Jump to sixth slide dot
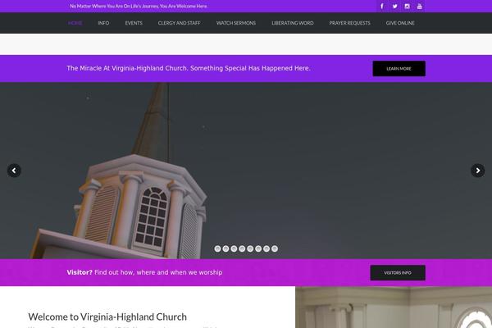The width and height of the screenshot is (492, 328). [258, 248]
